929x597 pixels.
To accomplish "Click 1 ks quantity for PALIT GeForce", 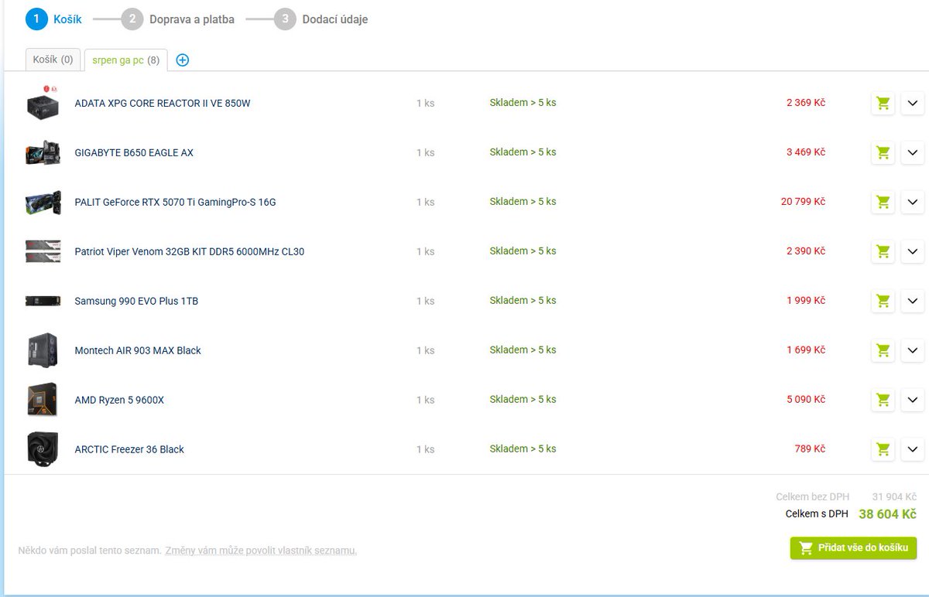I will coord(425,203).
